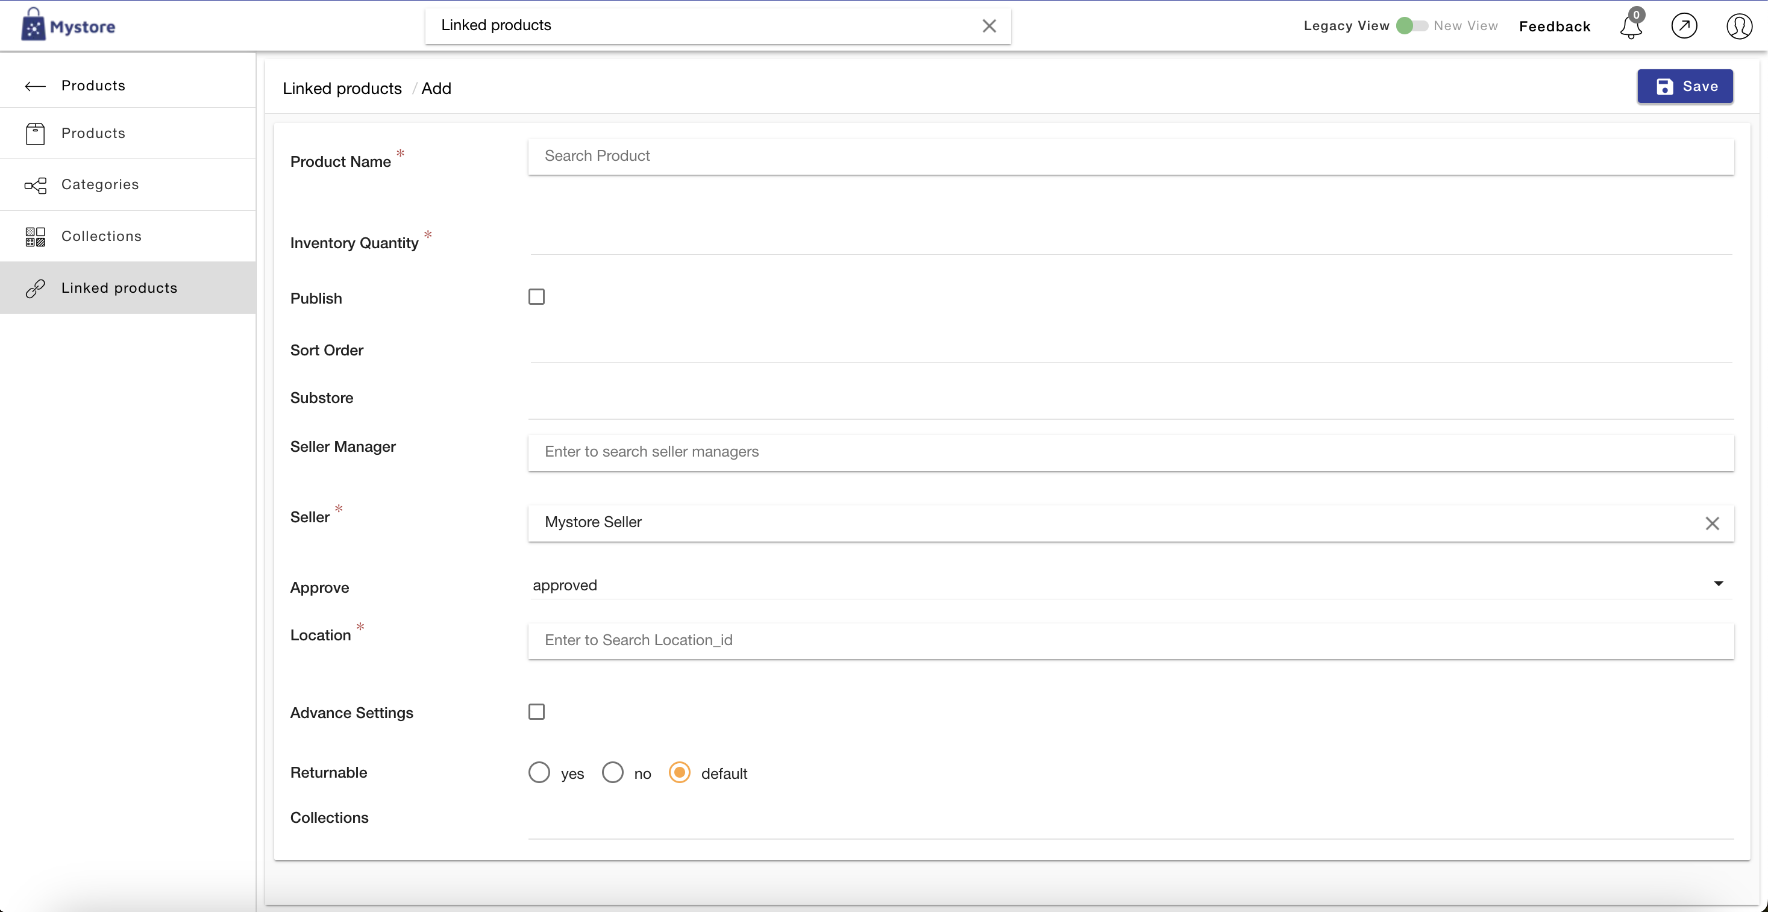Select the Returnable 'default' radio button
The width and height of the screenshot is (1768, 912).
pos(680,772)
